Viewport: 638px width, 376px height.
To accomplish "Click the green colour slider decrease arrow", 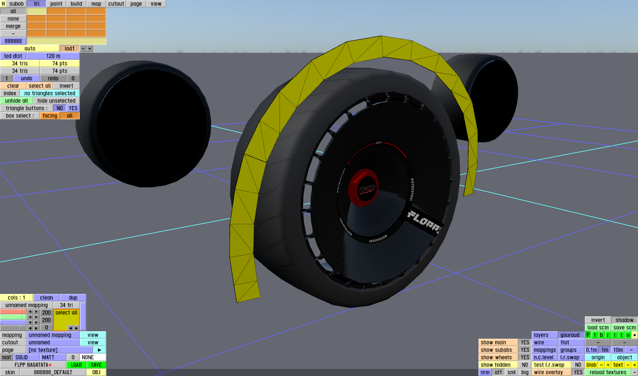I will click(30, 317).
